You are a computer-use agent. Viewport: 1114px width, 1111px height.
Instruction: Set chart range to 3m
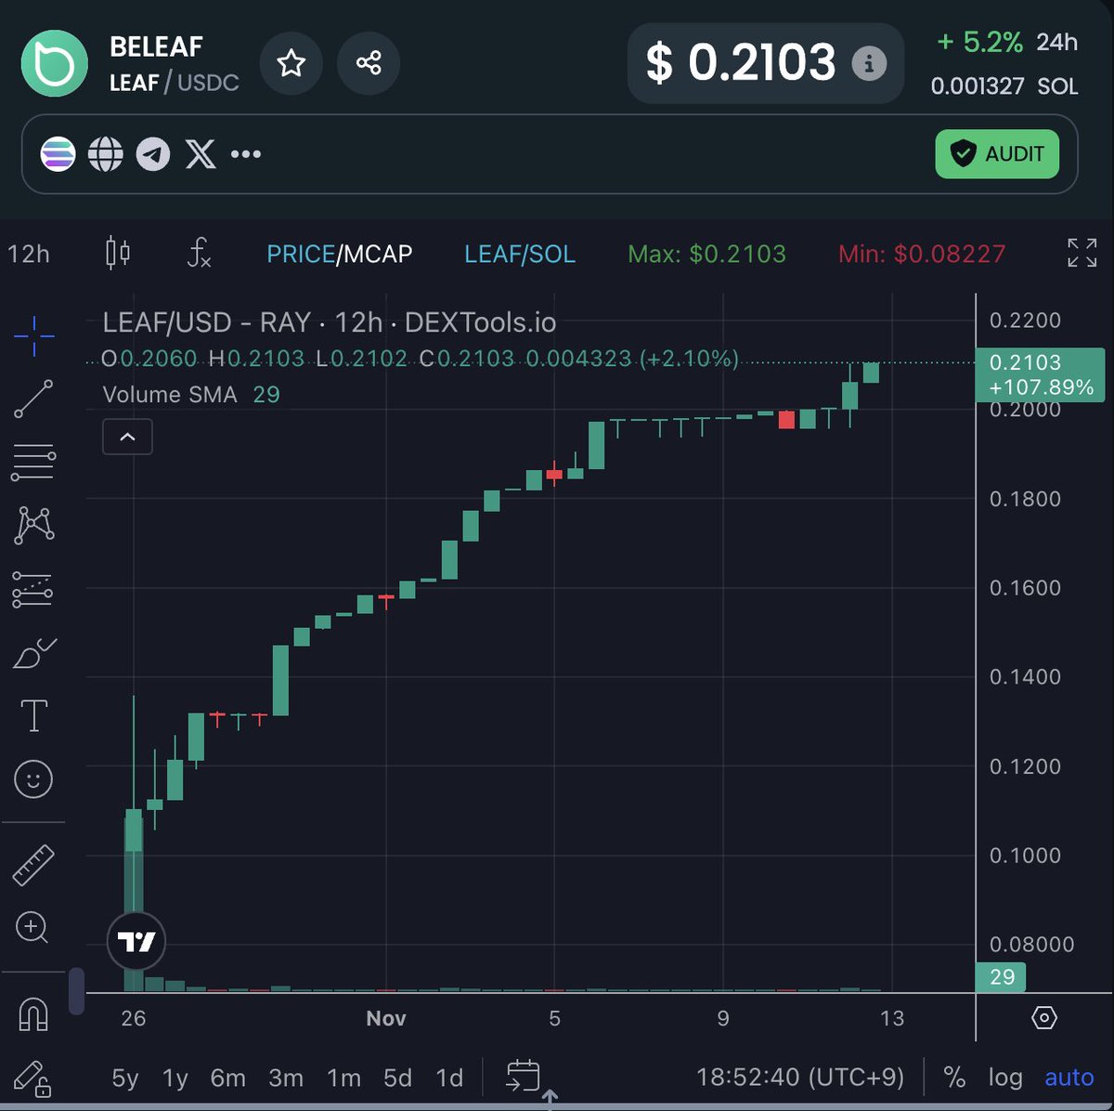286,1078
